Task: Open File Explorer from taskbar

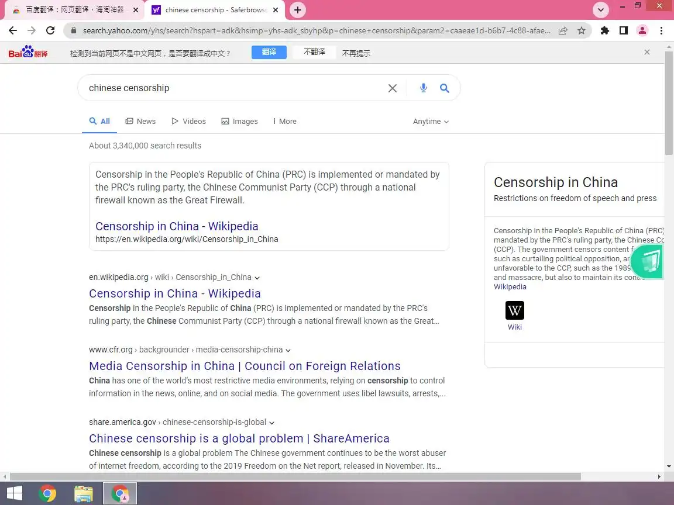Action: (84, 493)
